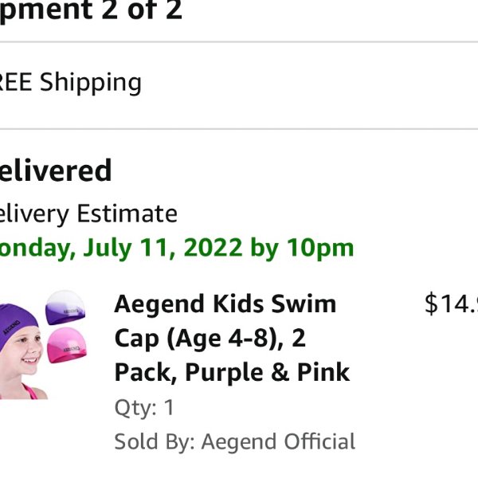This screenshot has height=478, width=478.
Task: Select the Qty: 1 text
Action: 144,407
